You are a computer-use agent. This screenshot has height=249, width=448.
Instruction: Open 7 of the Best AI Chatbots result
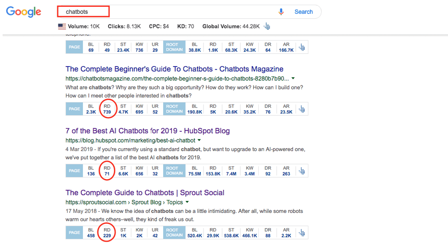147,131
